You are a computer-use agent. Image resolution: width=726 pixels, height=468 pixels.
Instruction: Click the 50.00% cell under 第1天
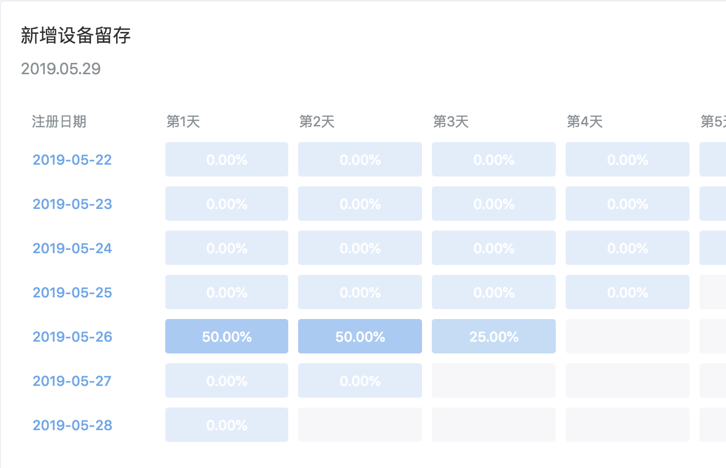tap(227, 337)
